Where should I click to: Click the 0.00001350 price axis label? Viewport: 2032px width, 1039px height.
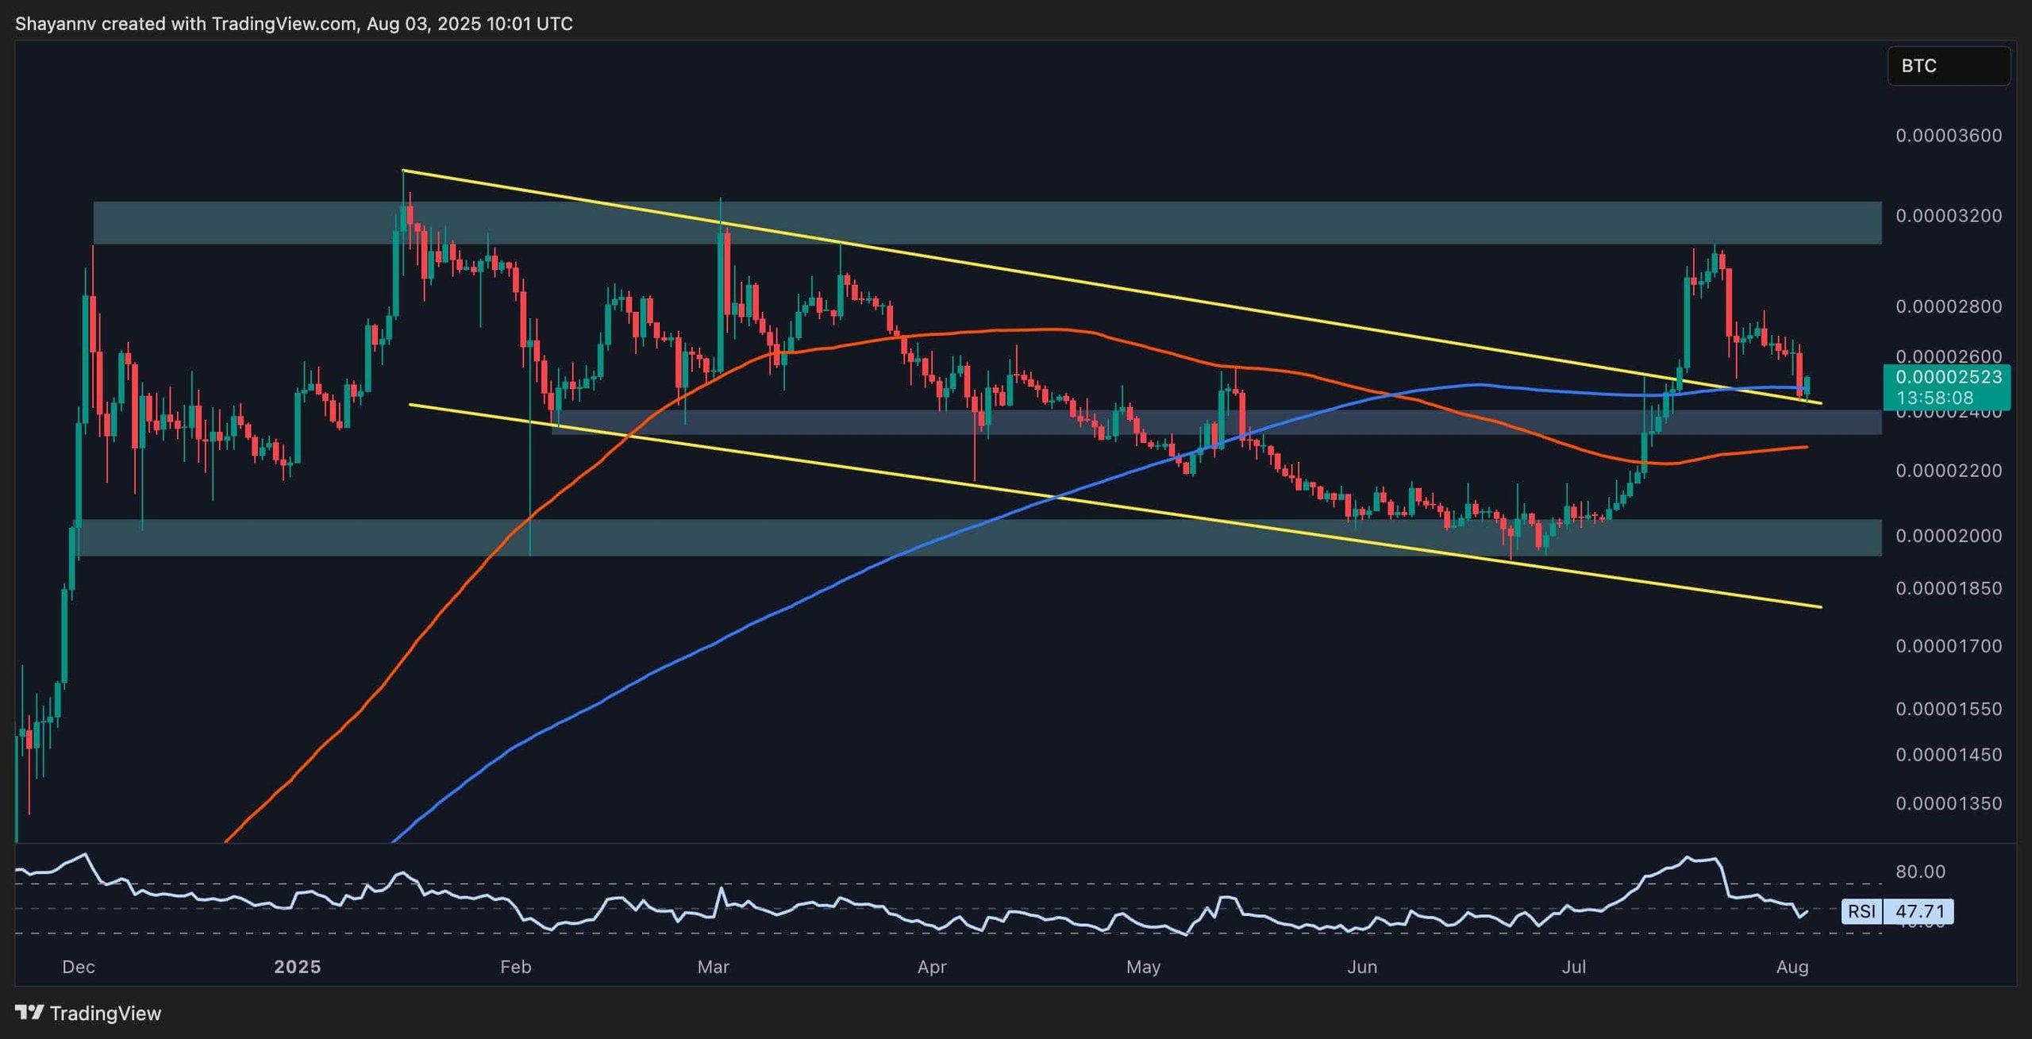tap(1949, 803)
